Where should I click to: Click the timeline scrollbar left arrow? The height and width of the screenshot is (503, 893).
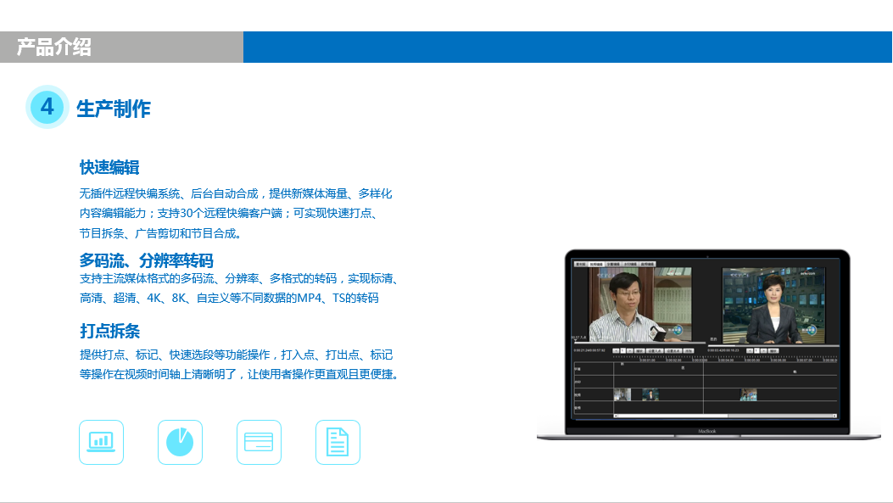coord(616,416)
